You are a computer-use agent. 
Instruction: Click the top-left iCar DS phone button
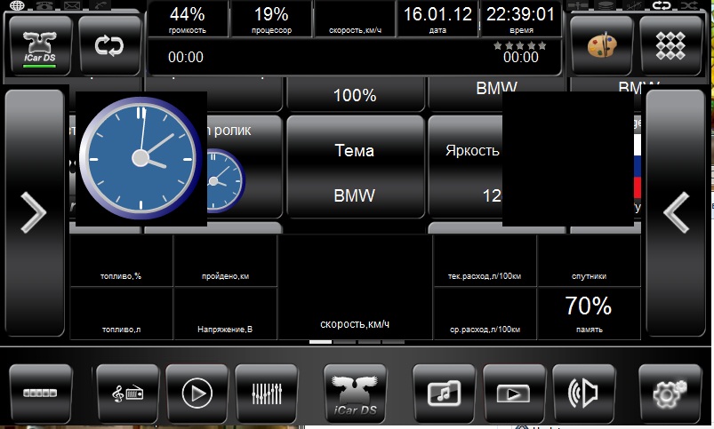[x=40, y=46]
